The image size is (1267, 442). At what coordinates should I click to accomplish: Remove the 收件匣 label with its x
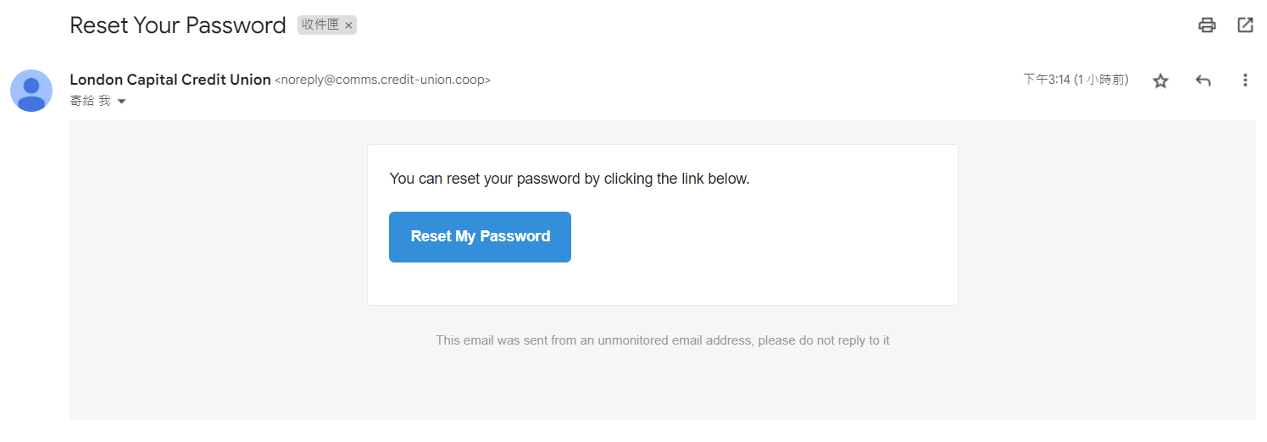(348, 25)
